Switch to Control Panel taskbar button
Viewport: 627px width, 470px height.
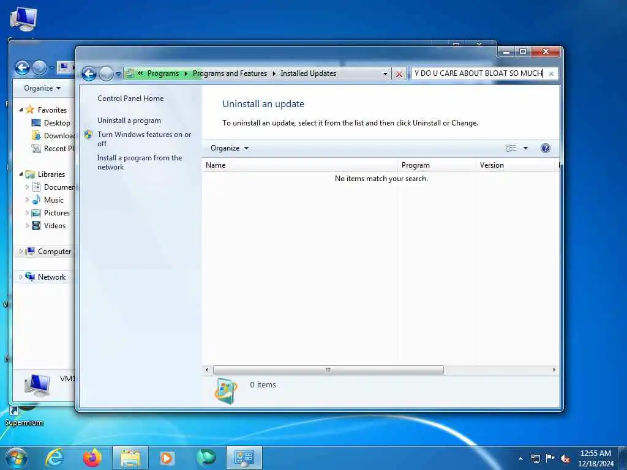pos(244,458)
